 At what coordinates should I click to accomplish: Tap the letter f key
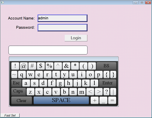52,83
